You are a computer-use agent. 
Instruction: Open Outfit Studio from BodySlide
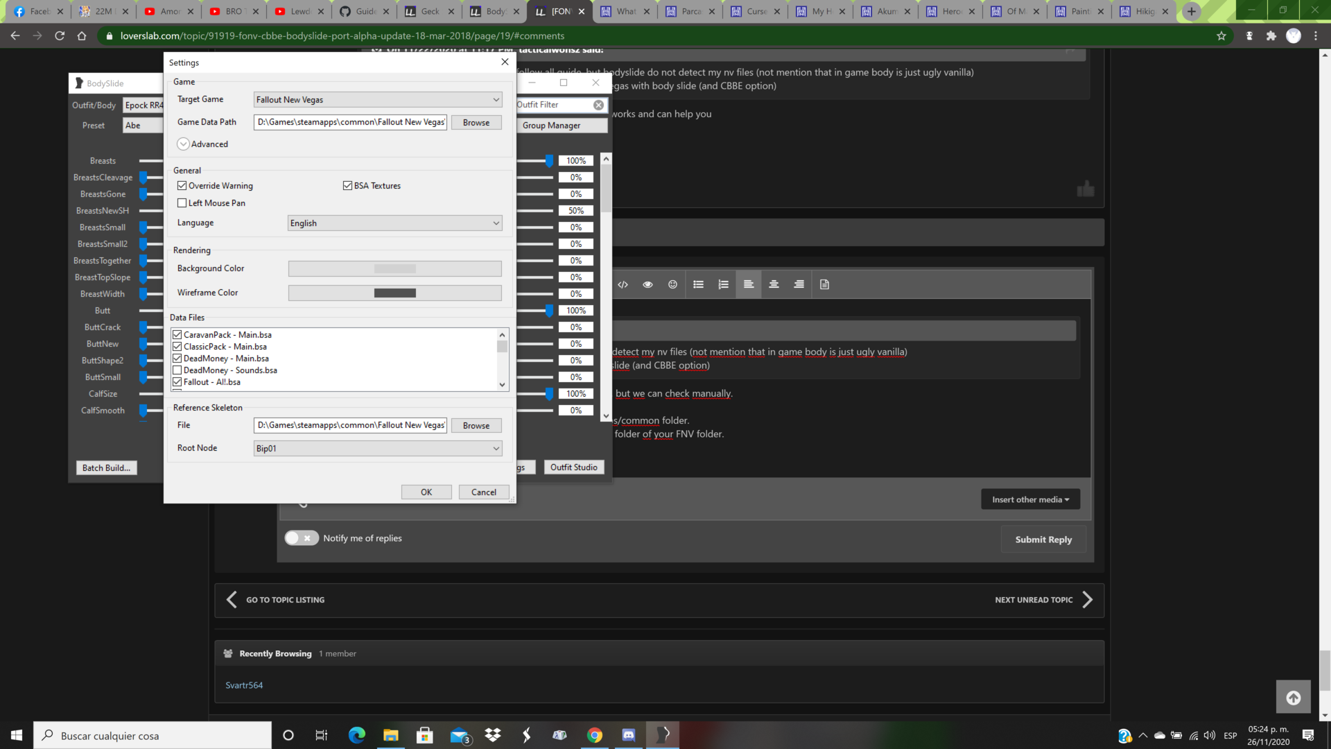tap(574, 467)
